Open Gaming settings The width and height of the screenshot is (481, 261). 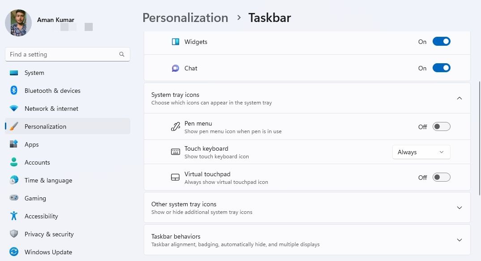[x=68, y=198]
